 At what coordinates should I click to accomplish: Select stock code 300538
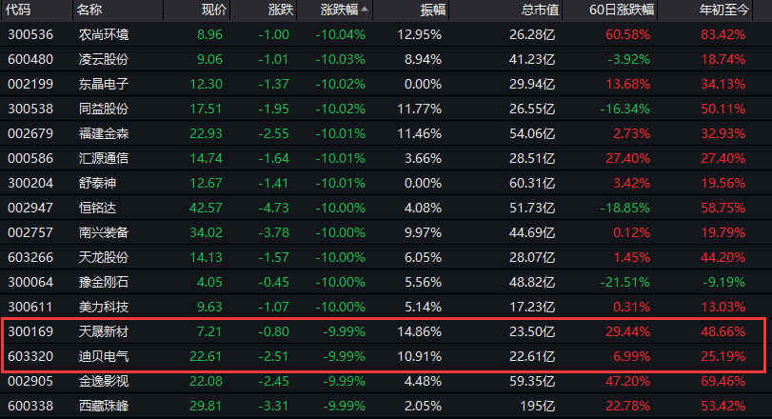point(30,109)
